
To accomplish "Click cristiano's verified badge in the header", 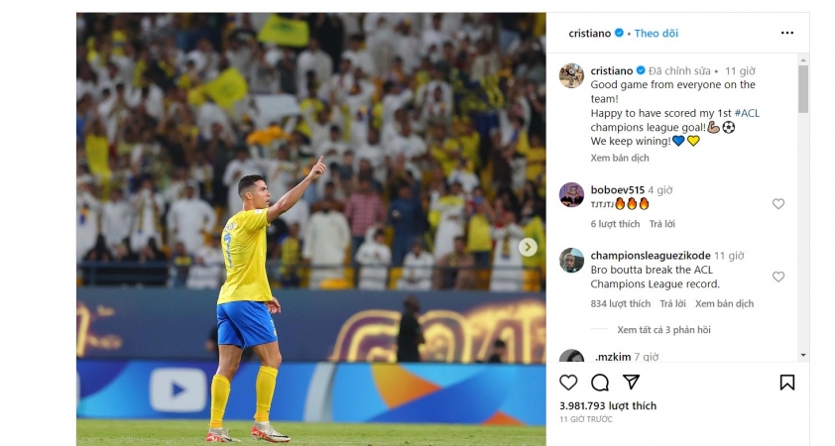I will [x=619, y=33].
